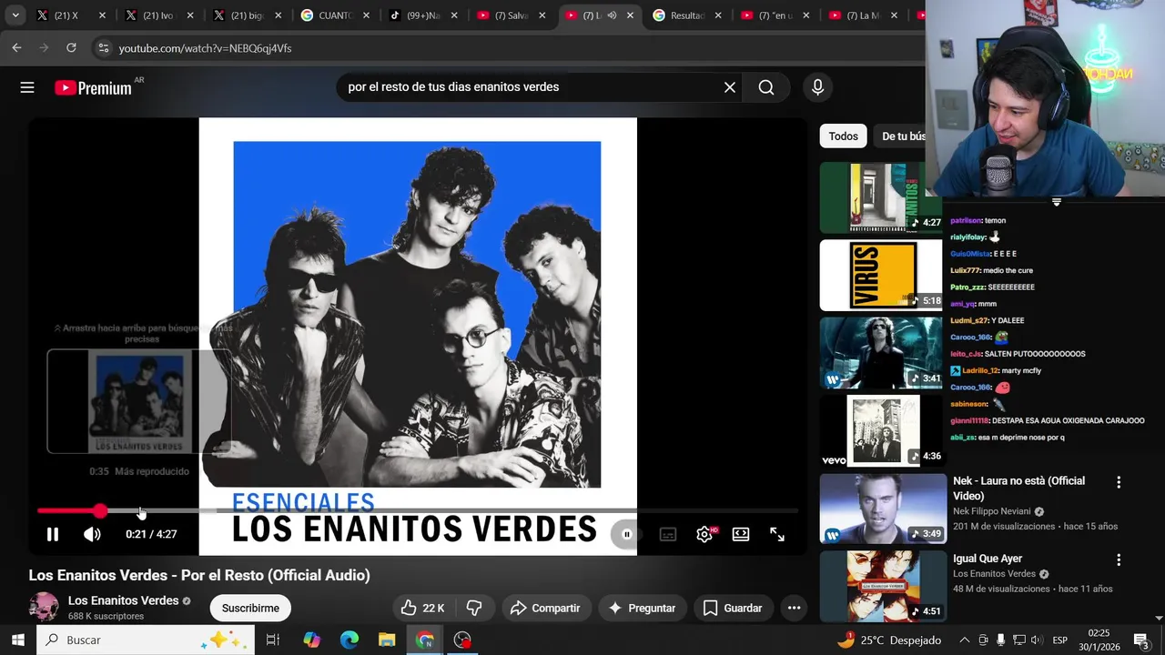1165x655 pixels.
Task: Mute the video using the speaker icon
Action: pyautogui.click(x=92, y=534)
